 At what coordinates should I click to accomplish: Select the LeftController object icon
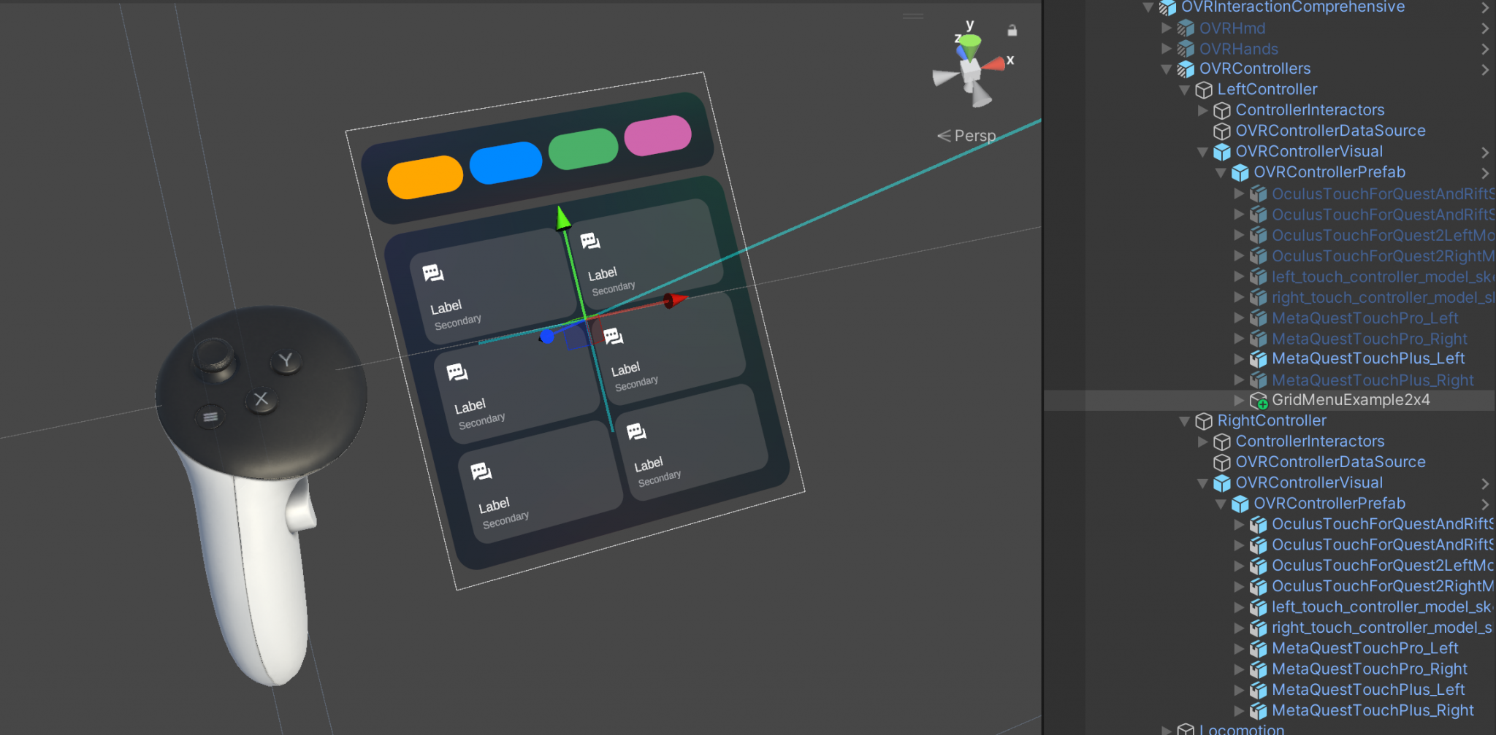click(x=1204, y=90)
